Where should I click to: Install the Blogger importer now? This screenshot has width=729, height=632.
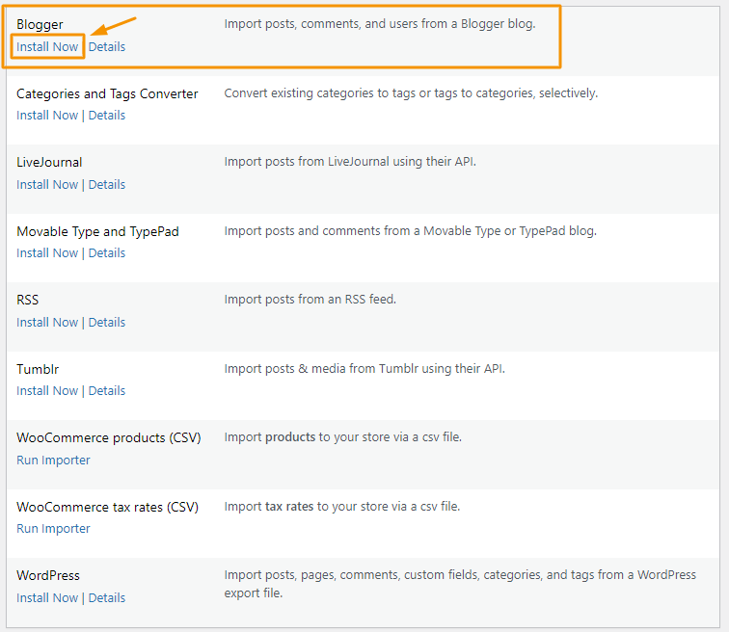tap(47, 47)
